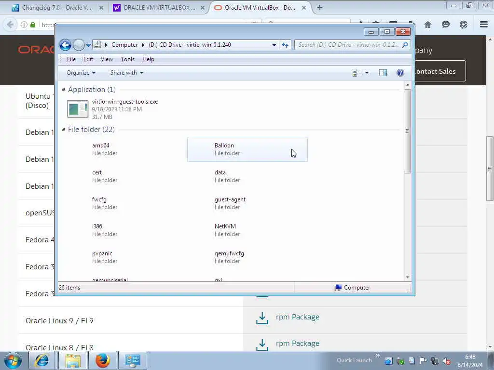Click the blue Help question mark icon
The image size is (494, 370).
pos(400,73)
